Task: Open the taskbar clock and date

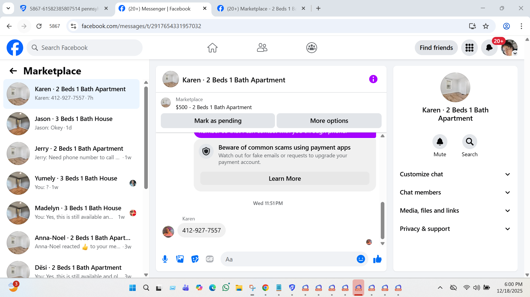Action: click(x=510, y=288)
